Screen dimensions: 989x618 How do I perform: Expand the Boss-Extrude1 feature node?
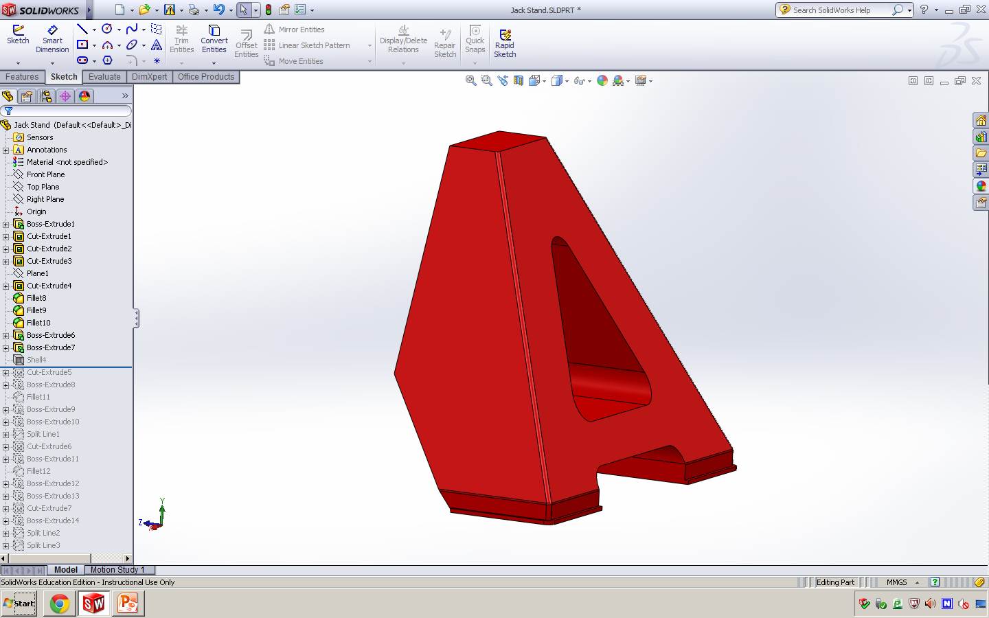[x=6, y=224]
